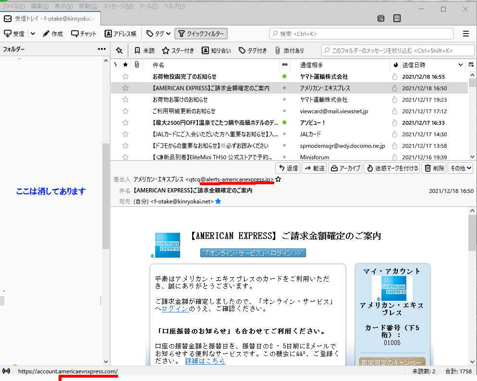Follow the ログイン link in email body
The width and height of the screenshot is (477, 381).
pos(175,309)
